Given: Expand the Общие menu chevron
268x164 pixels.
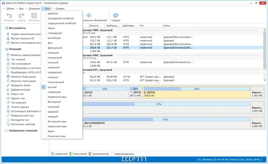Looking at the screenshot, I should pos(4,8).
